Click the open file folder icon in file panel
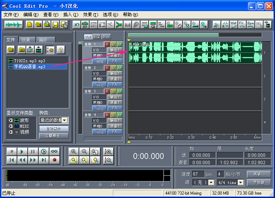The height and width of the screenshot is (198, 275). point(11,50)
